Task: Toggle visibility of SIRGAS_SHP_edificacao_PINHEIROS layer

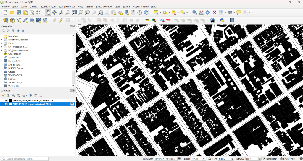Action: tap(6, 100)
